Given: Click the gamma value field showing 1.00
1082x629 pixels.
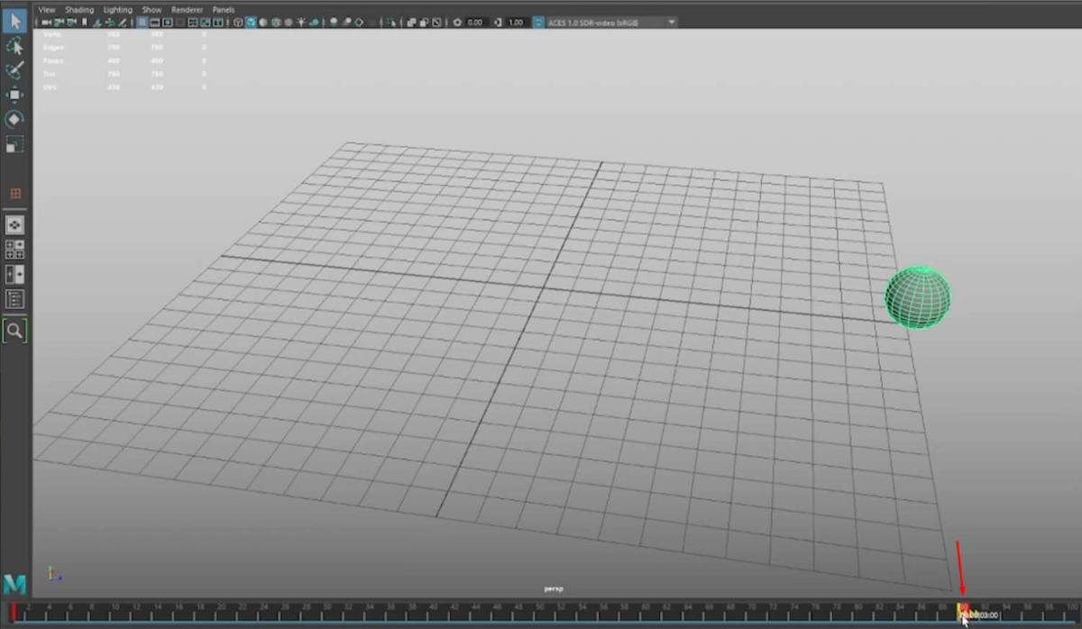Looking at the screenshot, I should coord(515,22).
